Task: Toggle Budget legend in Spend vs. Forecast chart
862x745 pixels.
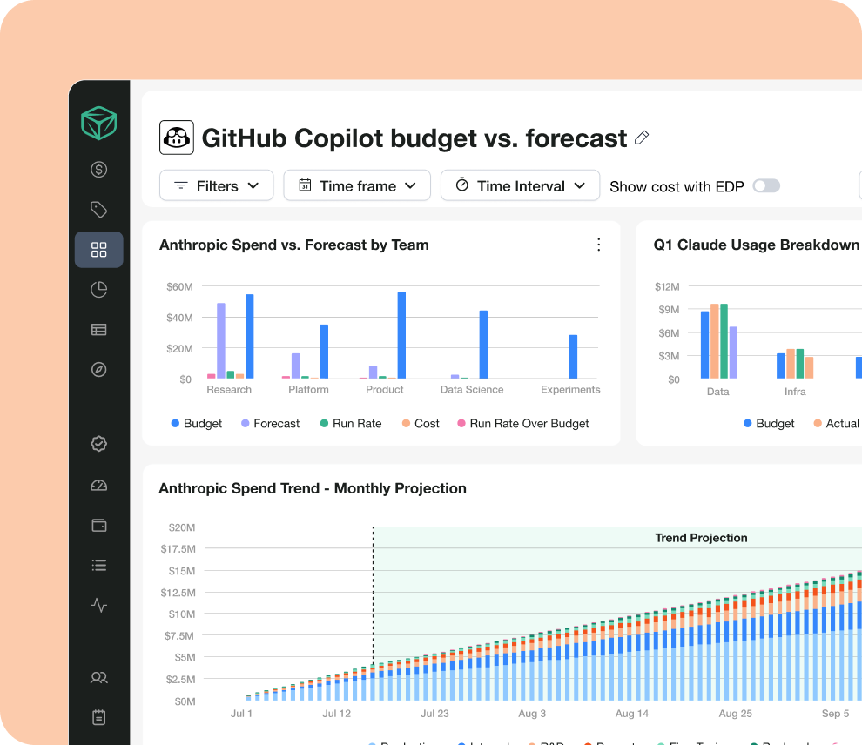Action: [x=197, y=424]
